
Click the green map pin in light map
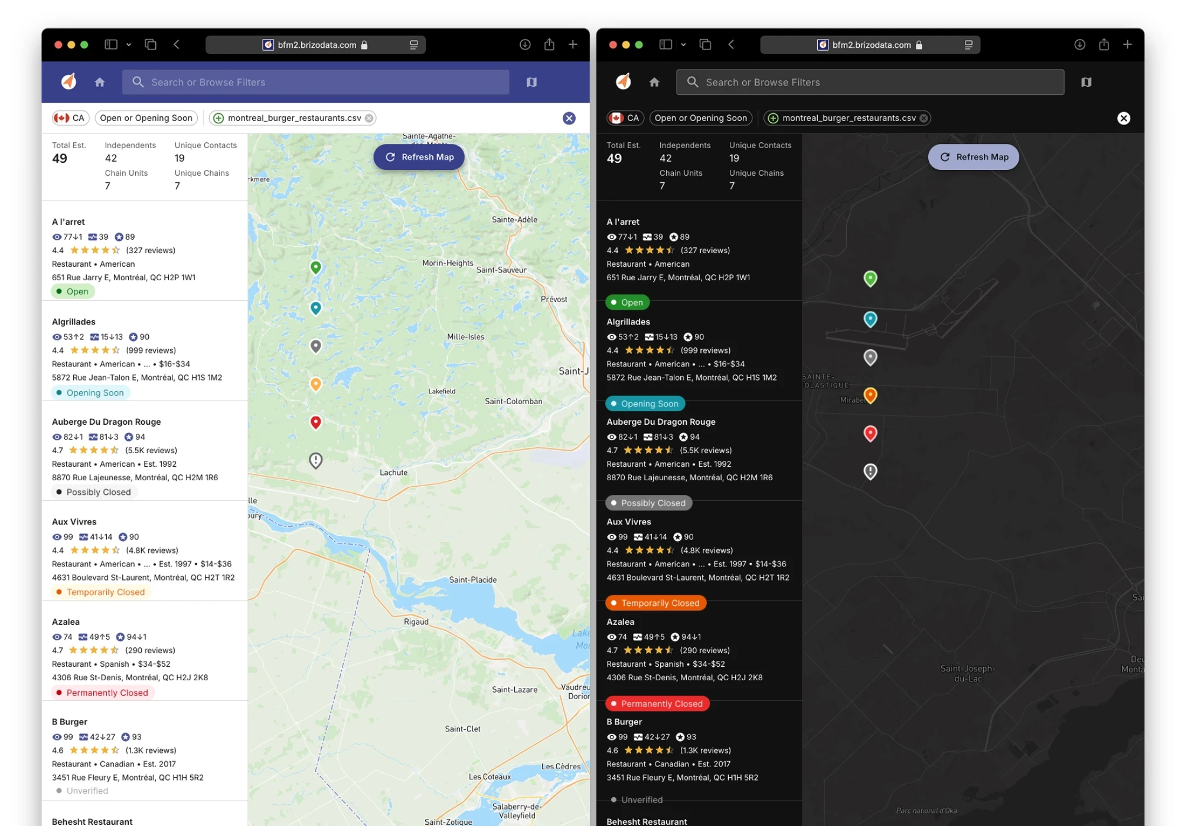[x=316, y=268]
